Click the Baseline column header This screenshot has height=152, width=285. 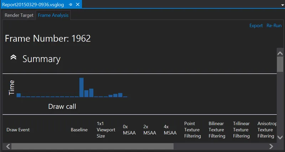click(x=79, y=130)
